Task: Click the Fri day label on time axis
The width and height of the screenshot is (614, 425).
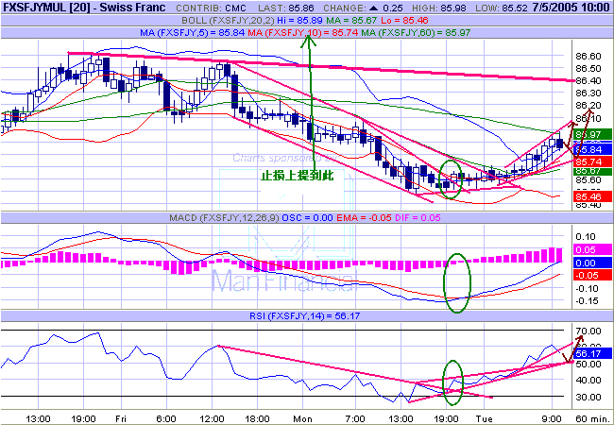Action: [x=122, y=419]
